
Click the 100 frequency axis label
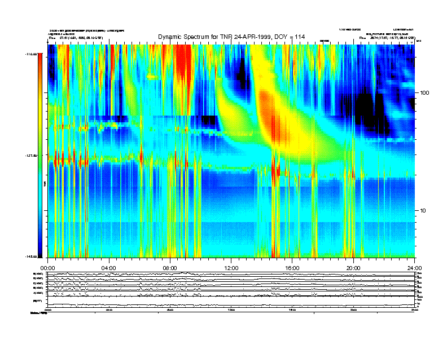click(424, 93)
